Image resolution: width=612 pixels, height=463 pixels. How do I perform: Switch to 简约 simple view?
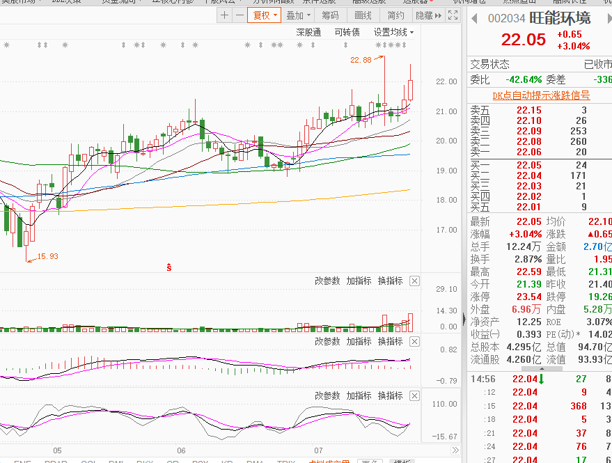point(395,15)
